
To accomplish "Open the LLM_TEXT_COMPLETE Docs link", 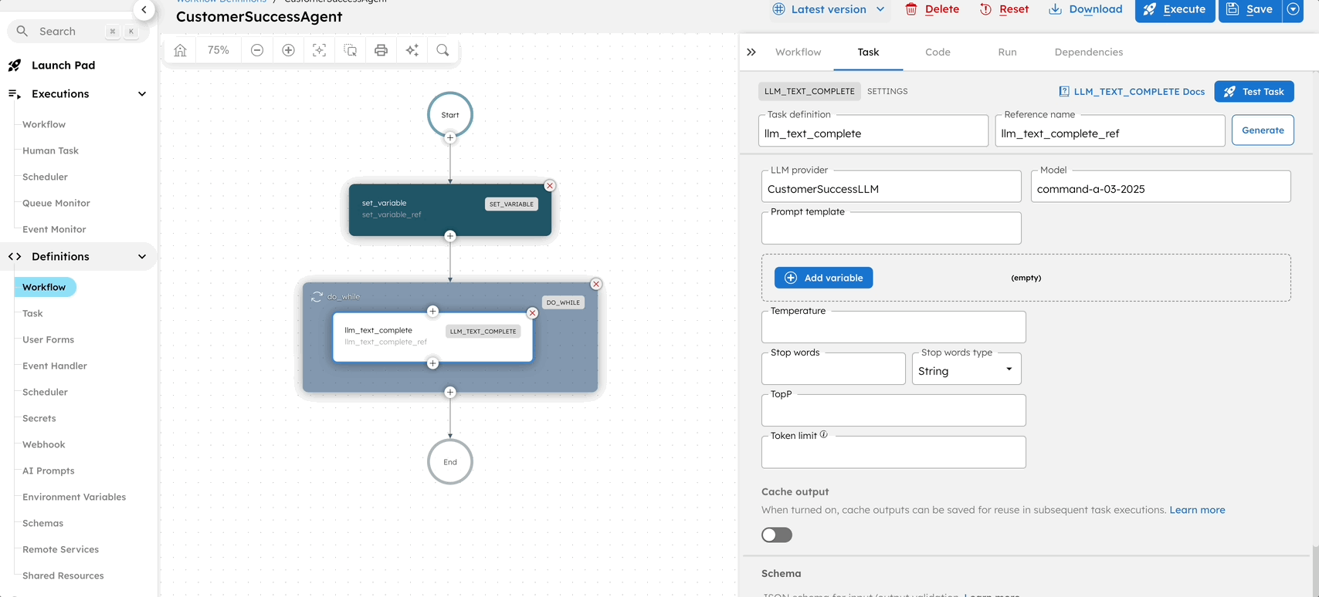I will (x=1131, y=92).
